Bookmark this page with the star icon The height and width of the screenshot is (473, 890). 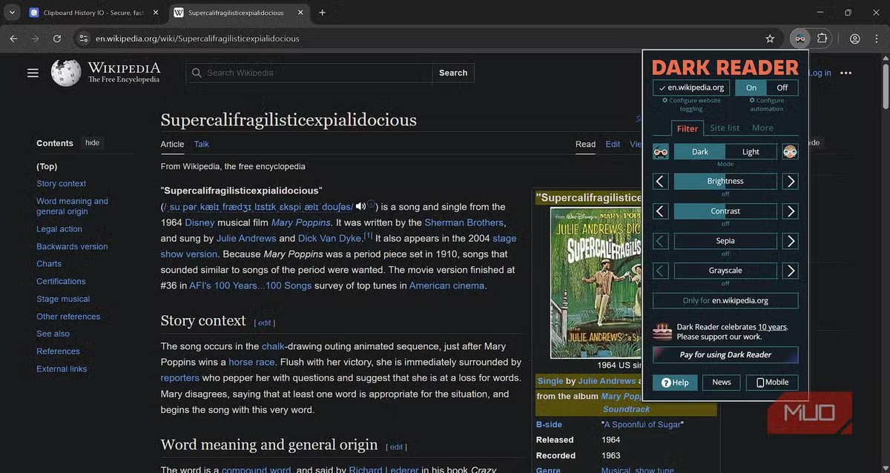(x=770, y=39)
